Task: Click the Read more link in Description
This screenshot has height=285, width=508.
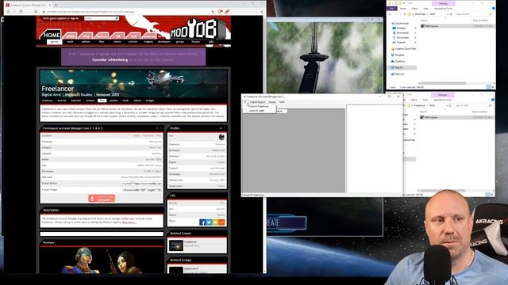Action: coord(129,222)
